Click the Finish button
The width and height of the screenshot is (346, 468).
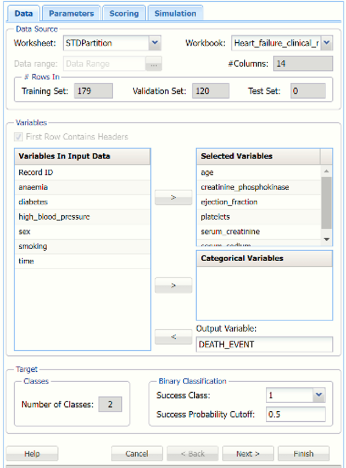pyautogui.click(x=303, y=454)
